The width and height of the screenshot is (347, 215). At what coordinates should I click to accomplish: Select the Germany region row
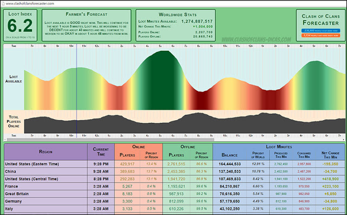coord(175,201)
